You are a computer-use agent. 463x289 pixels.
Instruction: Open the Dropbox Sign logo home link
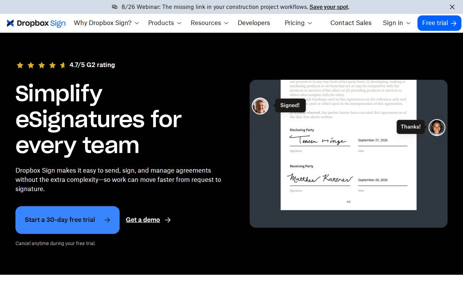(36, 23)
